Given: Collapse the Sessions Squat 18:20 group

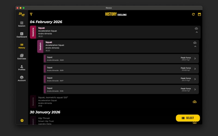Looking at the screenshot, I should tap(197, 32).
